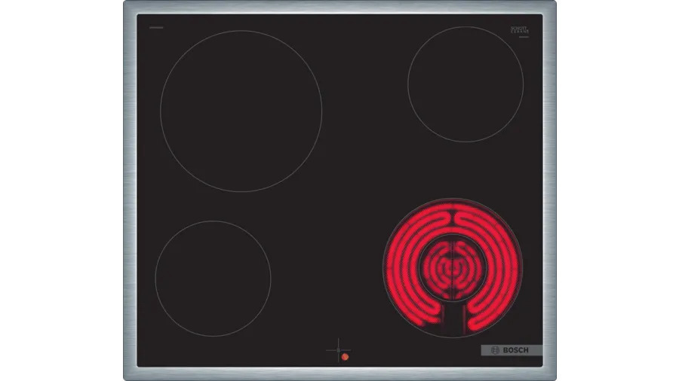Click the SCHOTT CERAN logo text
The image size is (679, 381).
pyautogui.click(x=520, y=30)
